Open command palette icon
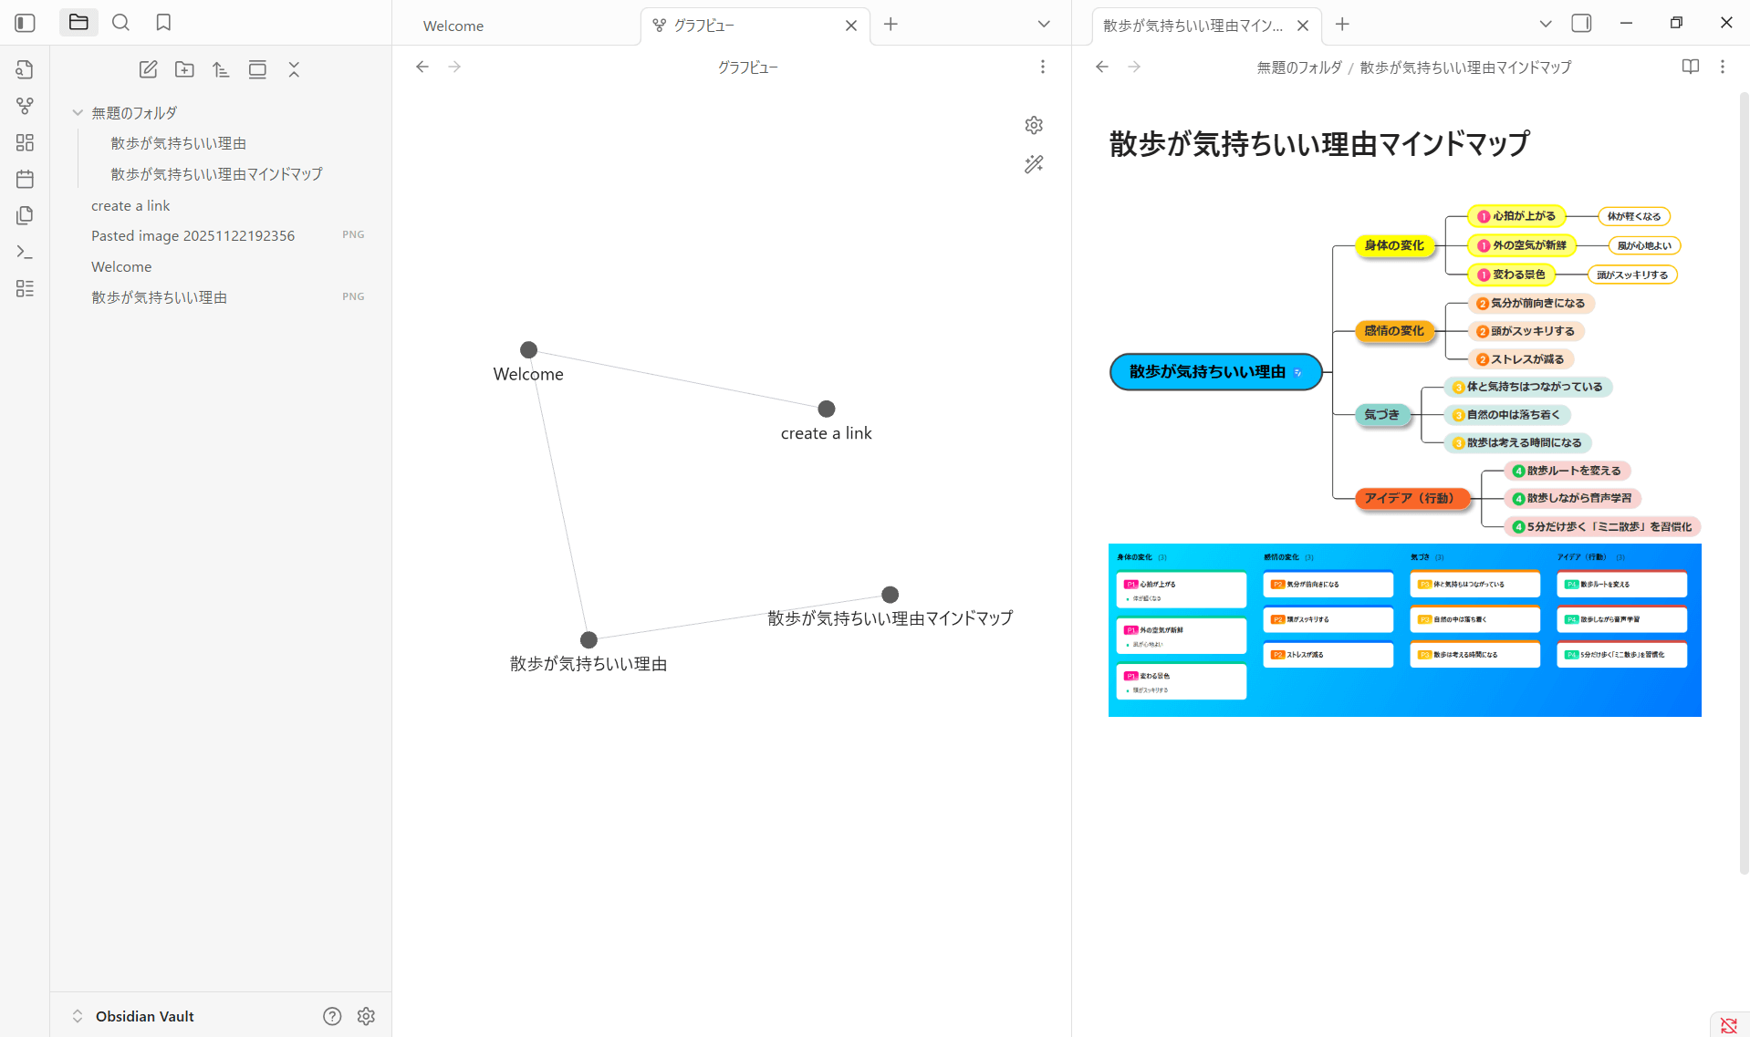Screen dimensions: 1750x1037 point(25,252)
